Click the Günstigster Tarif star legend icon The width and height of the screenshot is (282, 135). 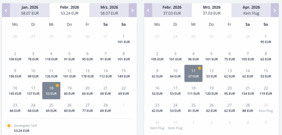pos(9,126)
